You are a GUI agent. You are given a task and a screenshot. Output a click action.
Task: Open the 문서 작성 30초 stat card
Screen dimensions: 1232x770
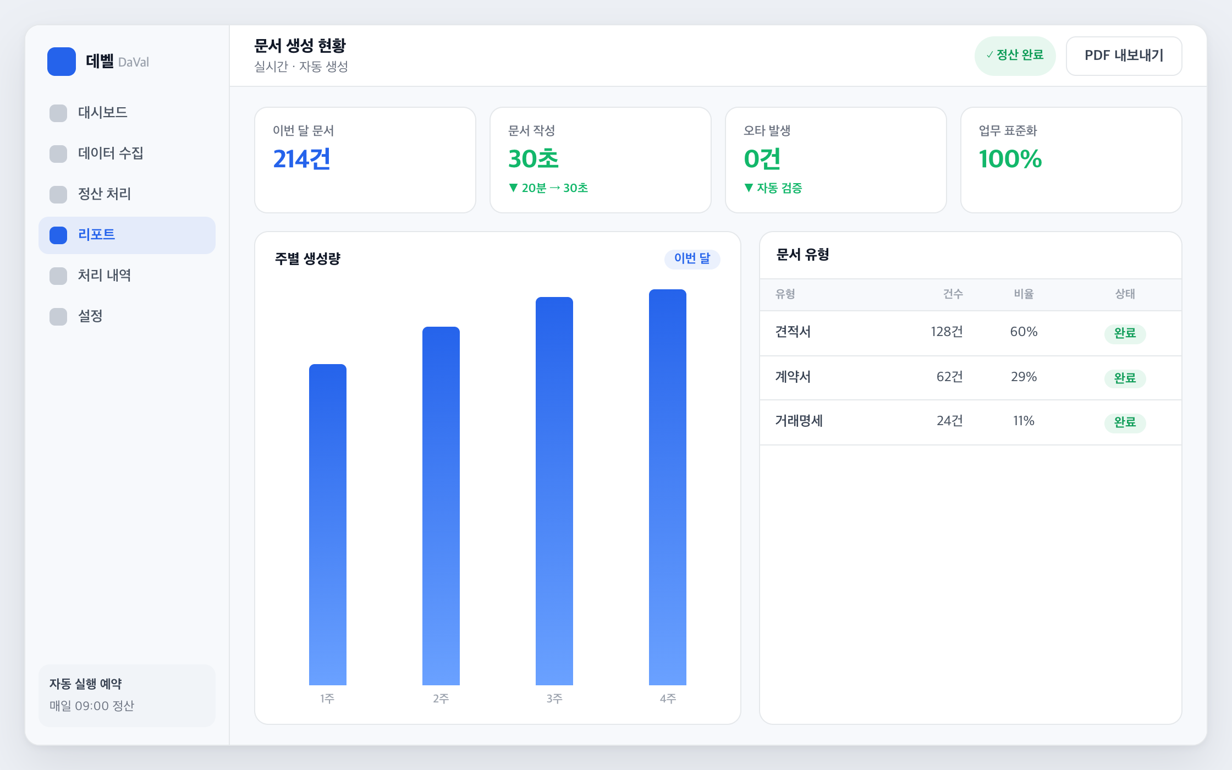(x=601, y=160)
